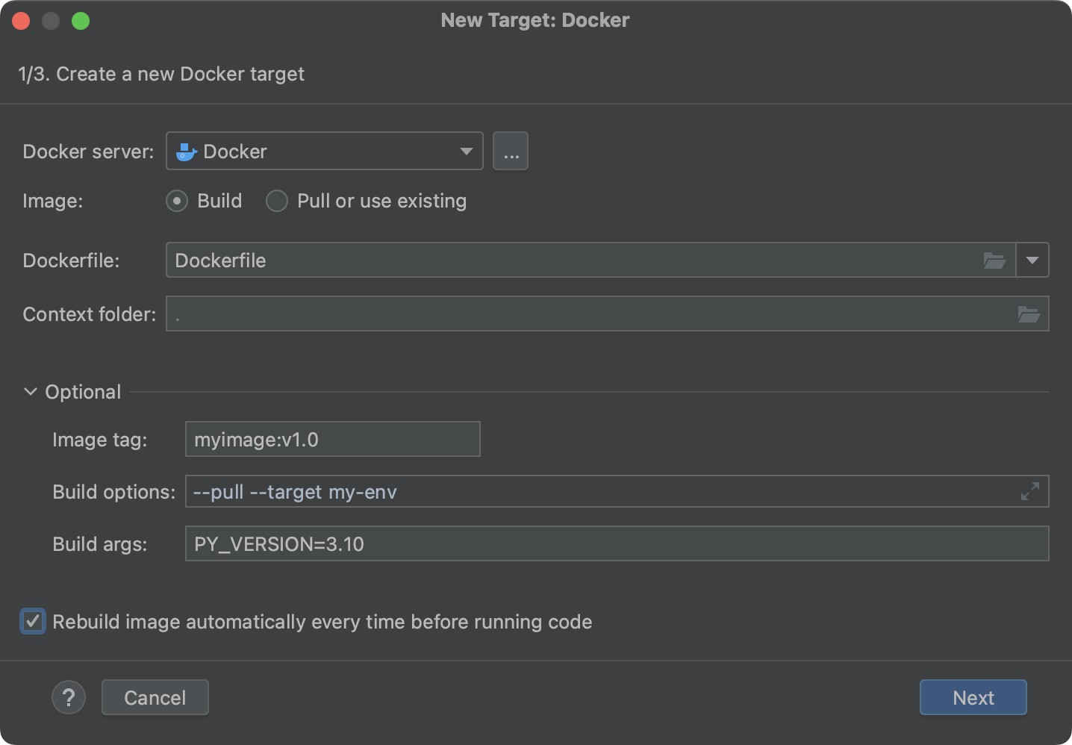The height and width of the screenshot is (745, 1072).
Task: Open the Docker server dropdown
Action: tap(466, 152)
